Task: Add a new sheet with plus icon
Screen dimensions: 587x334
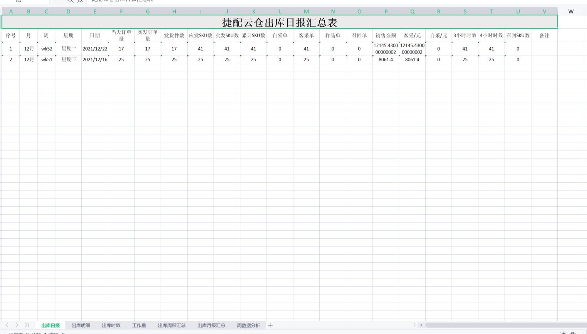Action: [x=270, y=325]
